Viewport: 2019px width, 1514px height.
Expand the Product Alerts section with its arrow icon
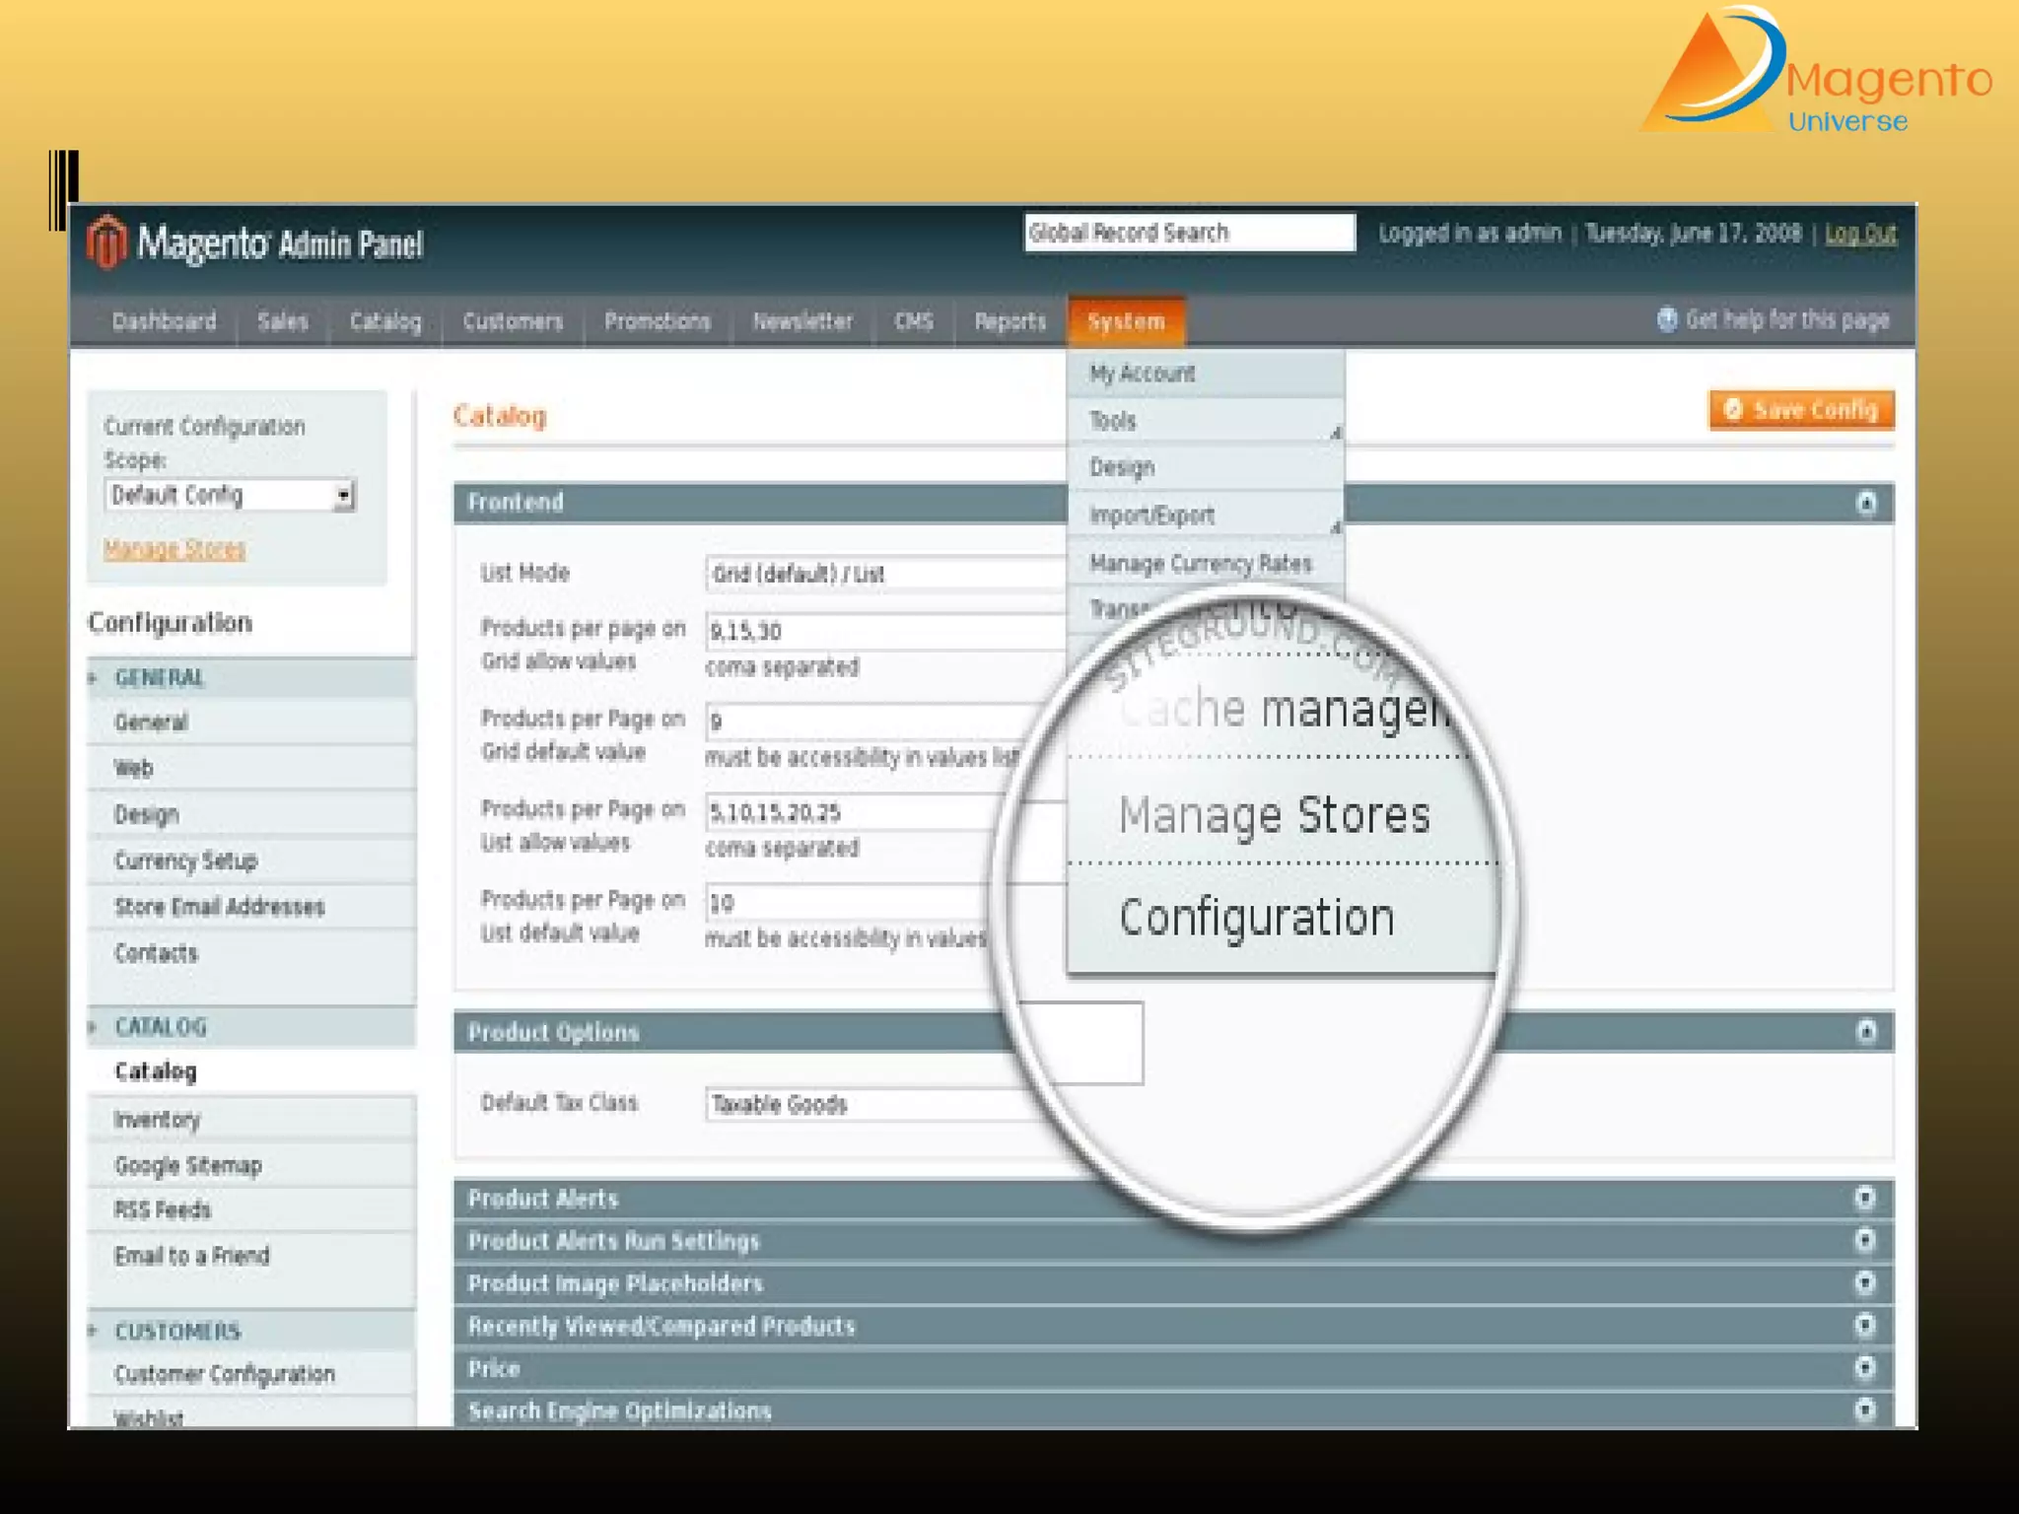(x=1864, y=1199)
